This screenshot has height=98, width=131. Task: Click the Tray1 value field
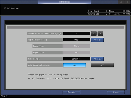[77, 40]
